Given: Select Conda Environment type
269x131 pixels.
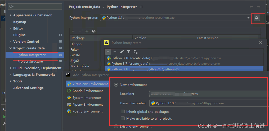Looking at the screenshot, I should point(88,91).
